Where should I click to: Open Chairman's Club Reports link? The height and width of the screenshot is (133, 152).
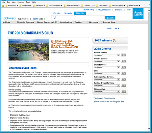(x=104, y=98)
